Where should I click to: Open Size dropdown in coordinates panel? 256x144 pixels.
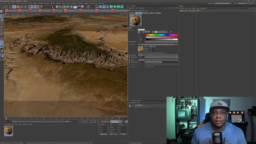113,134
